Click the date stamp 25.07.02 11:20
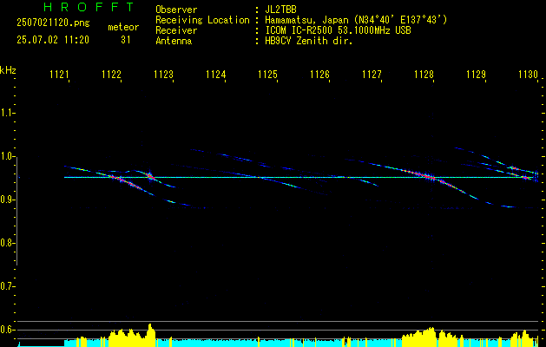546x347 pixels. tap(53, 40)
